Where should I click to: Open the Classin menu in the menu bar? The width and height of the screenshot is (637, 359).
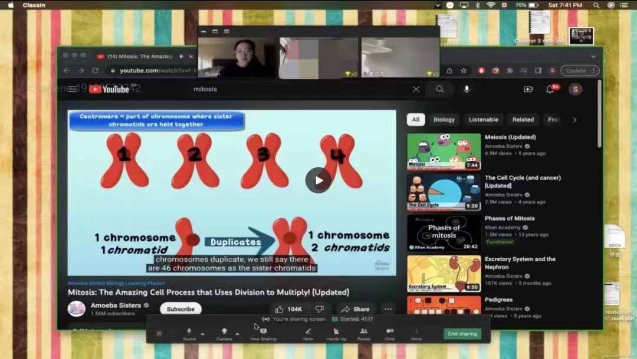[x=34, y=5]
